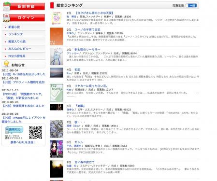Click the red arrow bullet beside みんなのレビュー
The image size is (217, 181).
click(5, 49)
